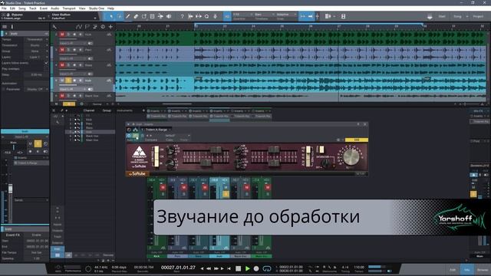Open the Transport menu
Screen dimensions: 491x276
tap(69, 8)
